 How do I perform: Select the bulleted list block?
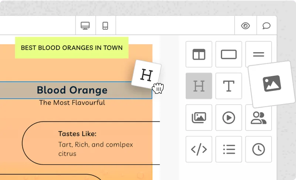click(229, 149)
